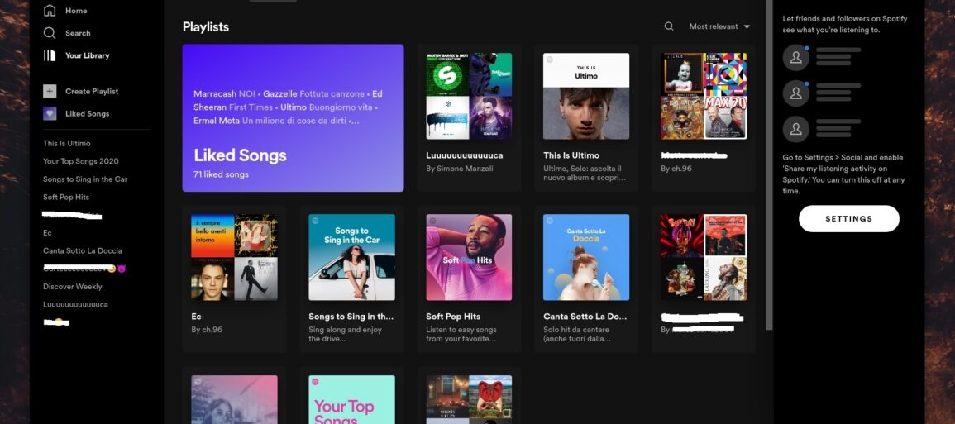Click the Search magnifier icon in sidebar
The height and width of the screenshot is (424, 955).
tap(50, 33)
